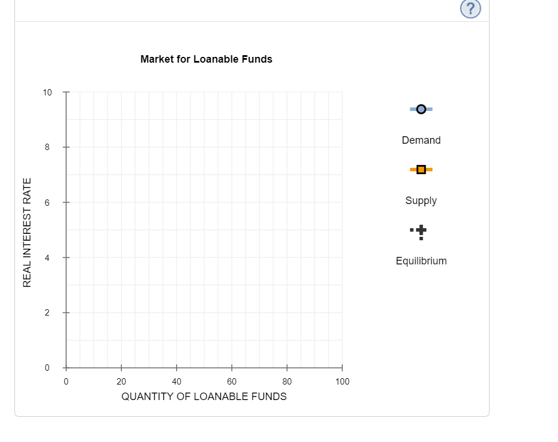Select the orange square Supply curve tool
The height and width of the screenshot is (442, 558).
(x=421, y=170)
